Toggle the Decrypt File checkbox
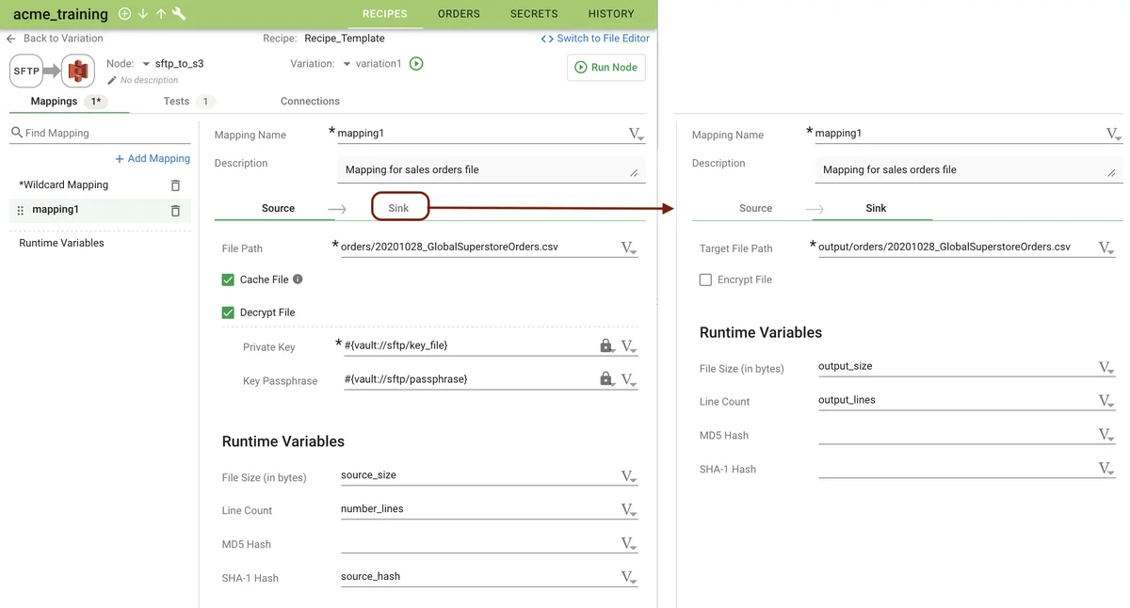This screenshot has height=608, width=1130. pyautogui.click(x=228, y=312)
